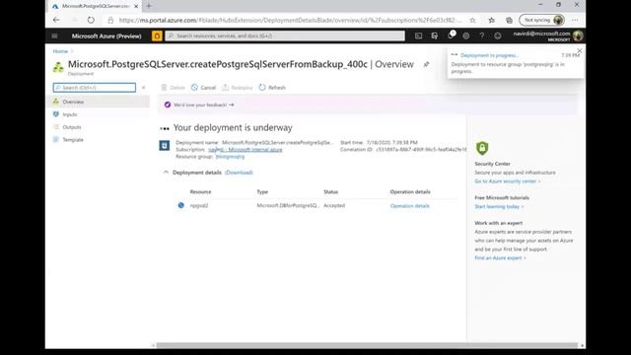Image resolution: width=631 pixels, height=355 pixels.
Task: Open the notifications bell
Action: (451, 35)
